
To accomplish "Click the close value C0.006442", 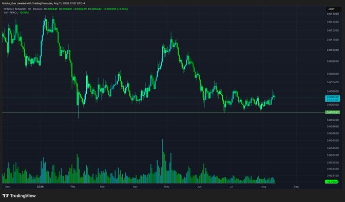I will [95, 9].
